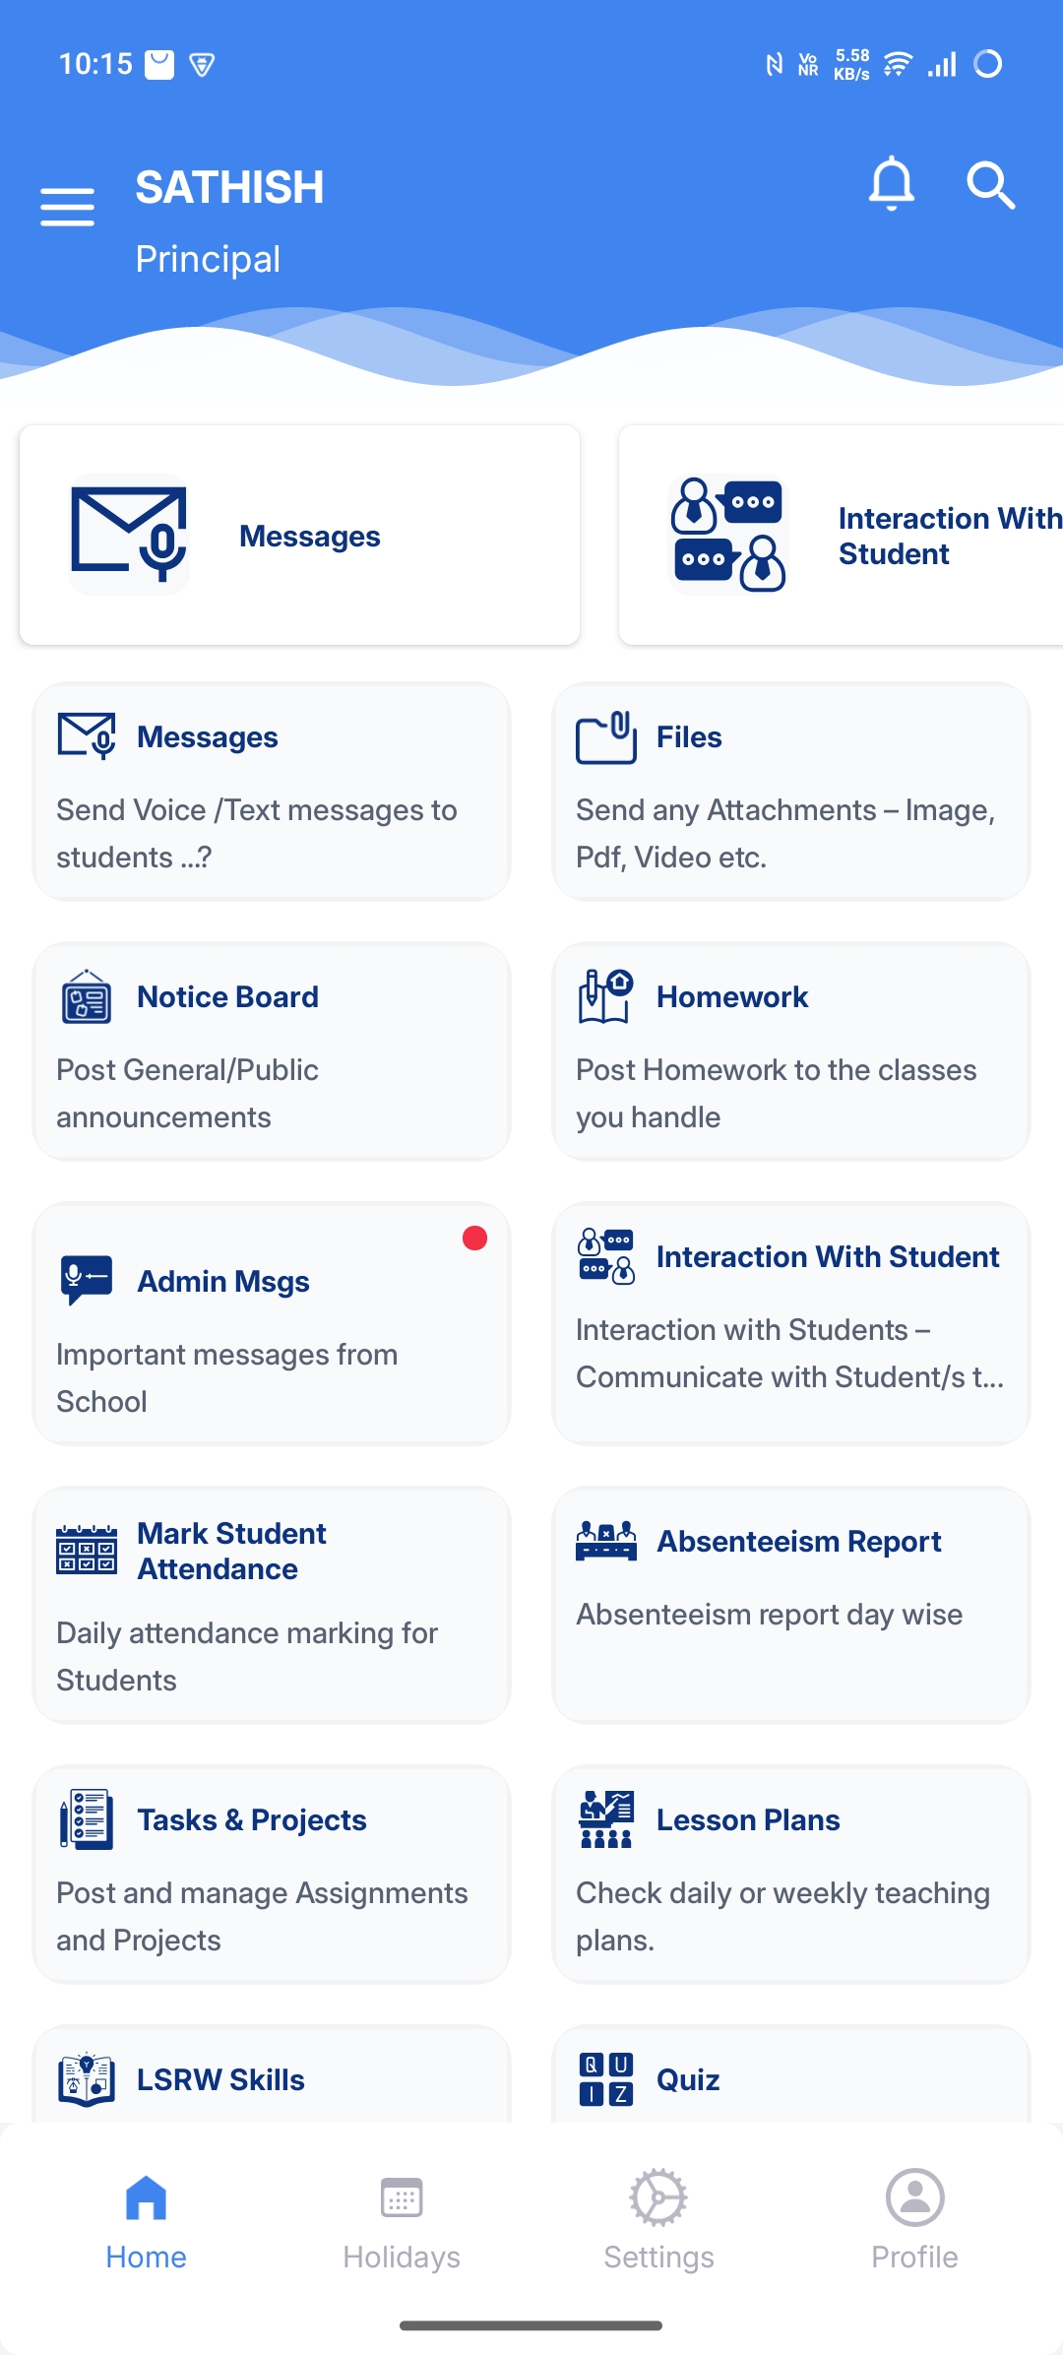Tap the Notice Board icon
1063x2355 pixels.
pos(87,997)
